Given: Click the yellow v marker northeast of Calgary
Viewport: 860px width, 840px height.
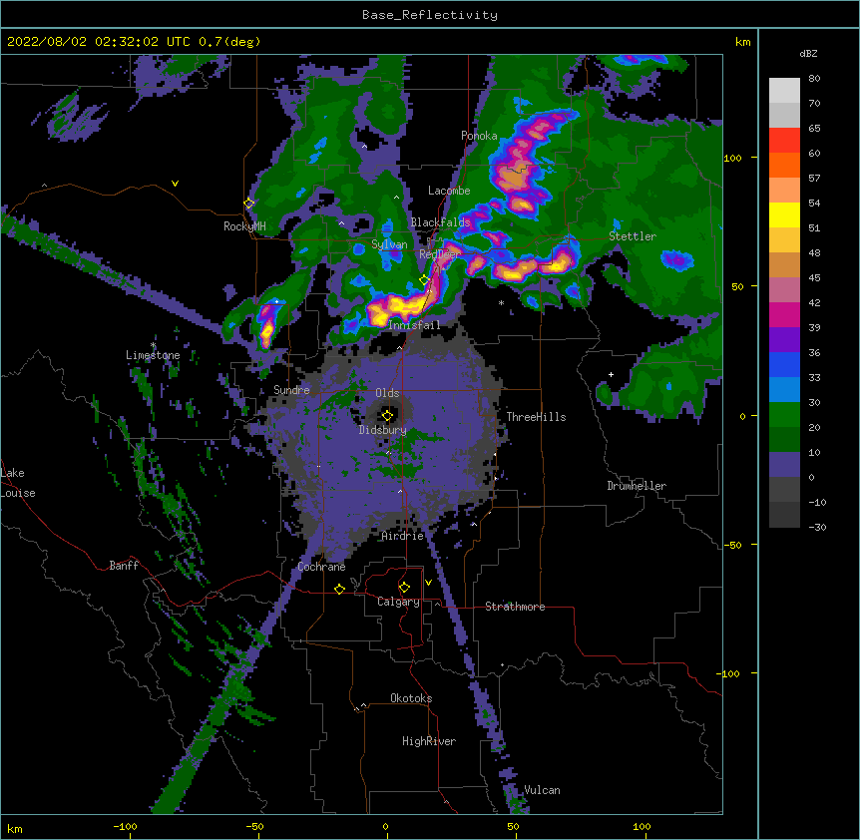Looking at the screenshot, I should pyautogui.click(x=428, y=583).
